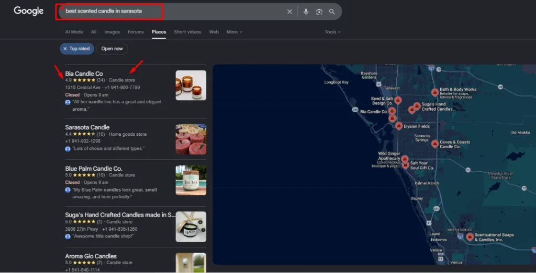Click the magnifying glass search icon
Screen dimensions: 536x273
(332, 11)
